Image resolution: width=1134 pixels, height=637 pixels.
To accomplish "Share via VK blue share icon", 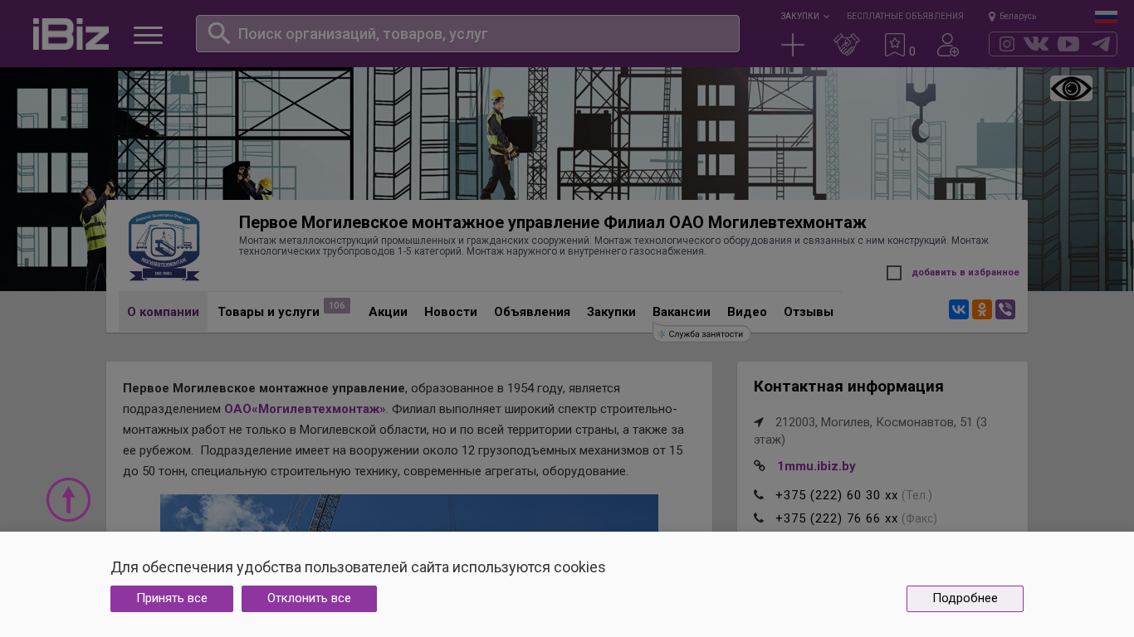I will [959, 309].
